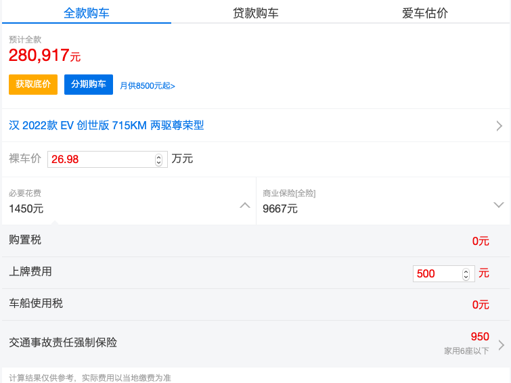Screen dimensions: 511x383
Task: Click the 万元 unit label
Action: [182, 159]
